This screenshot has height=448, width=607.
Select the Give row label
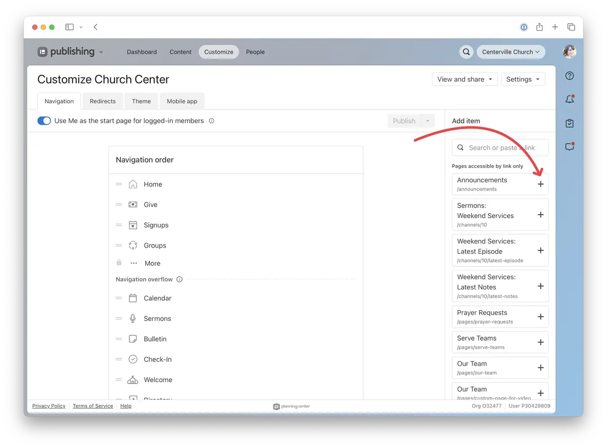151,205
